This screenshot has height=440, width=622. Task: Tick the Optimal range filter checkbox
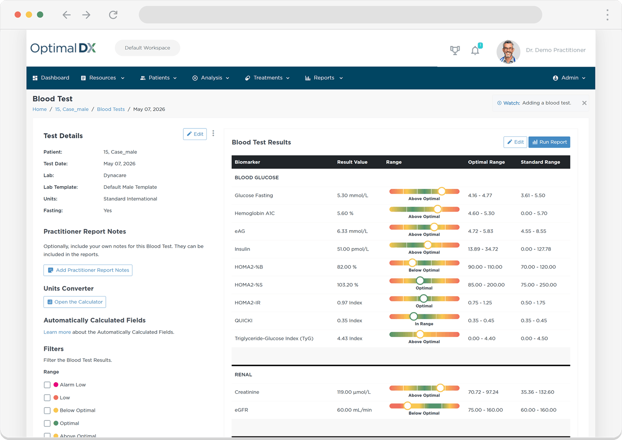tap(47, 424)
